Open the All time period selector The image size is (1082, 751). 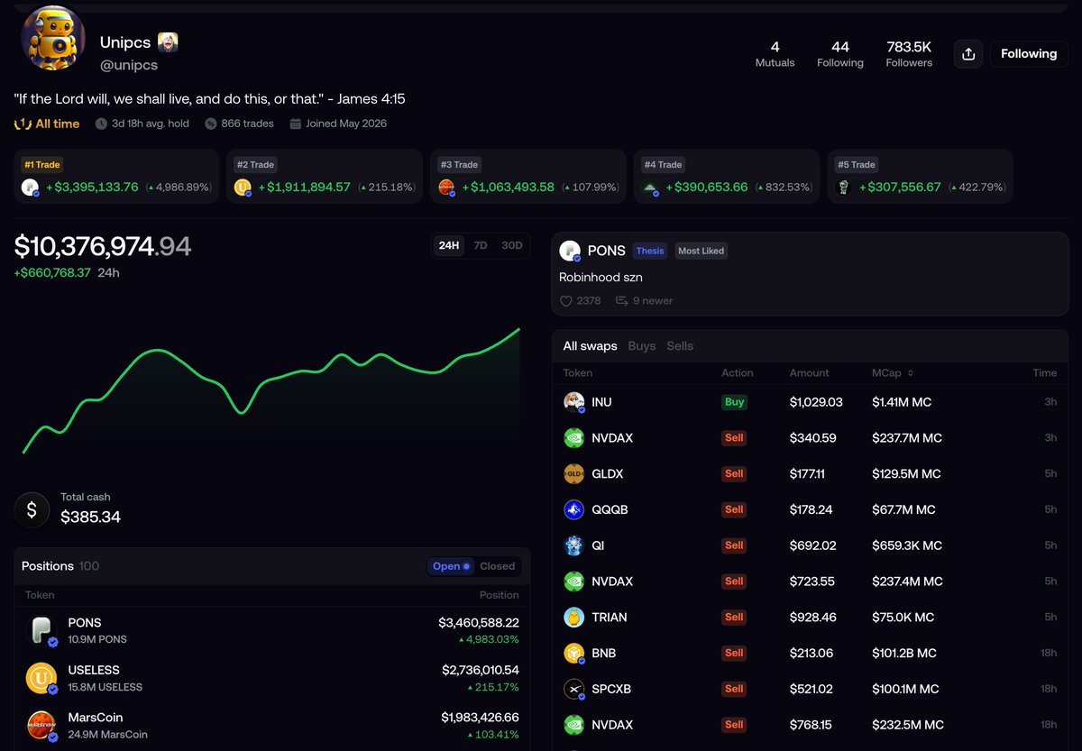click(x=47, y=124)
